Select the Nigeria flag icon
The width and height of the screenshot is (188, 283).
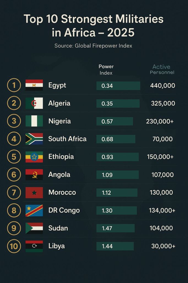point(34,121)
